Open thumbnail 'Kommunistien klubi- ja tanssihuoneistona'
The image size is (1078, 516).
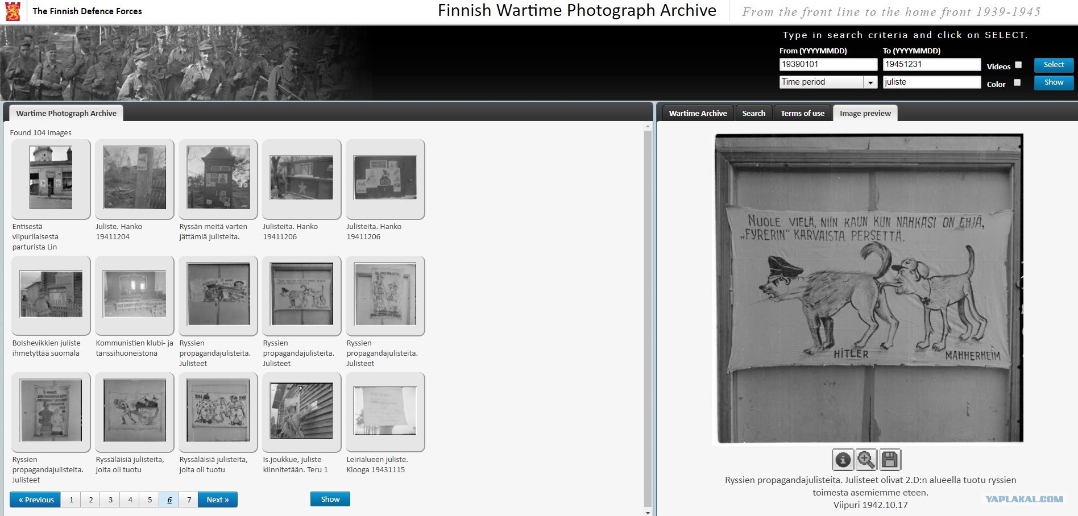pyautogui.click(x=134, y=294)
